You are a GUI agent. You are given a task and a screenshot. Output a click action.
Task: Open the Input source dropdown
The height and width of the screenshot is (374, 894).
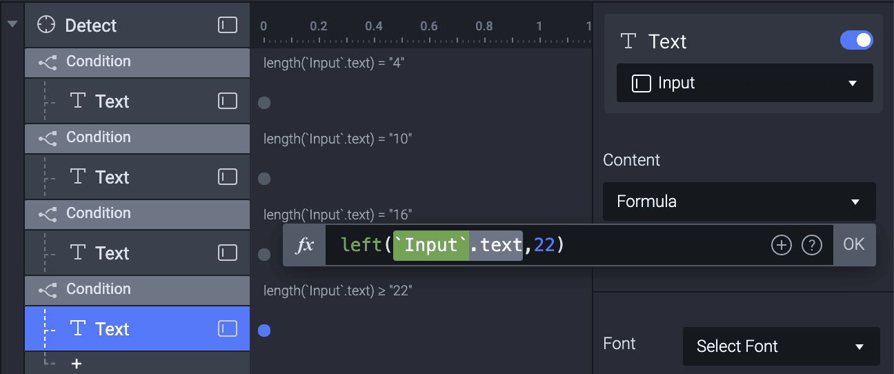[745, 83]
